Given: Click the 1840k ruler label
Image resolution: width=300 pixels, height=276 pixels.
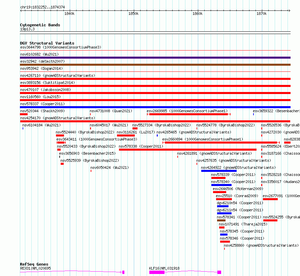Looking at the screenshot, I should coord(69,13).
